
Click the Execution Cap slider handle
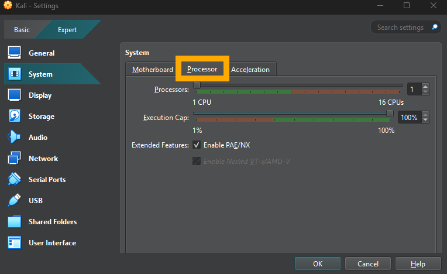[390, 113]
